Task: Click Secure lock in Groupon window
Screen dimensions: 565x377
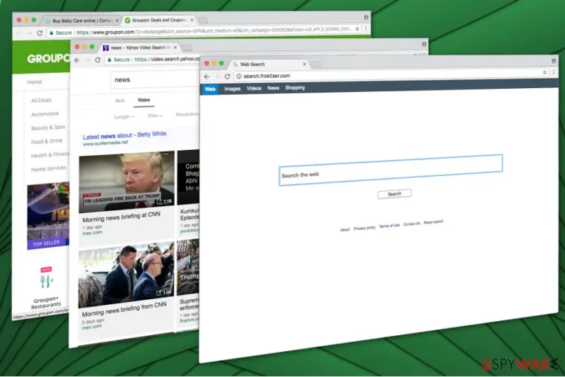Action: tap(51, 32)
